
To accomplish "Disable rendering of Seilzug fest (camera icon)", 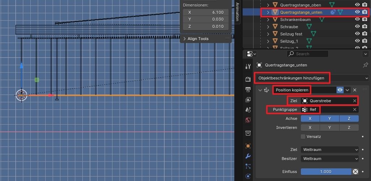I will point(364,34).
